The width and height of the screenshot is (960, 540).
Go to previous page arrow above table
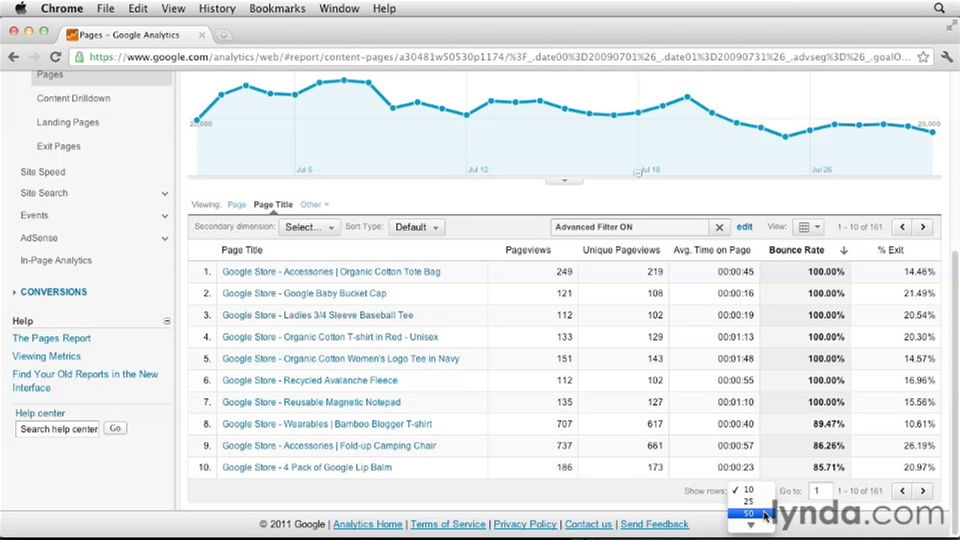[902, 227]
